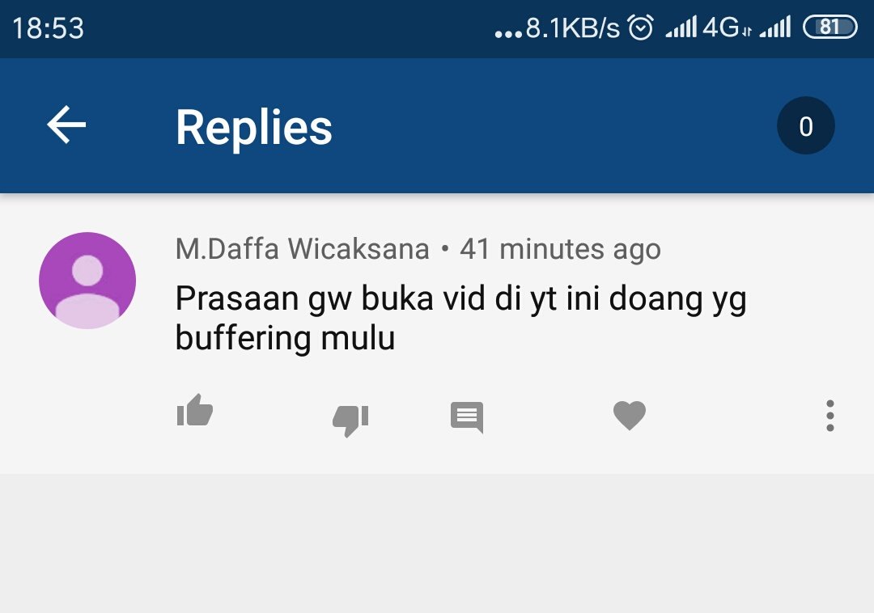874x613 pixels.
Task: Tap the three dots notification overflow indicator
Action: click(508, 35)
